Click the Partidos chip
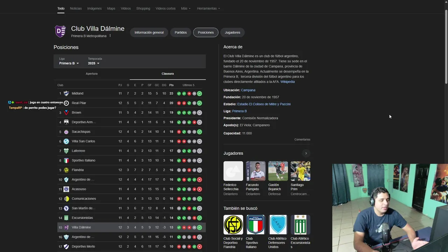 [x=181, y=33]
